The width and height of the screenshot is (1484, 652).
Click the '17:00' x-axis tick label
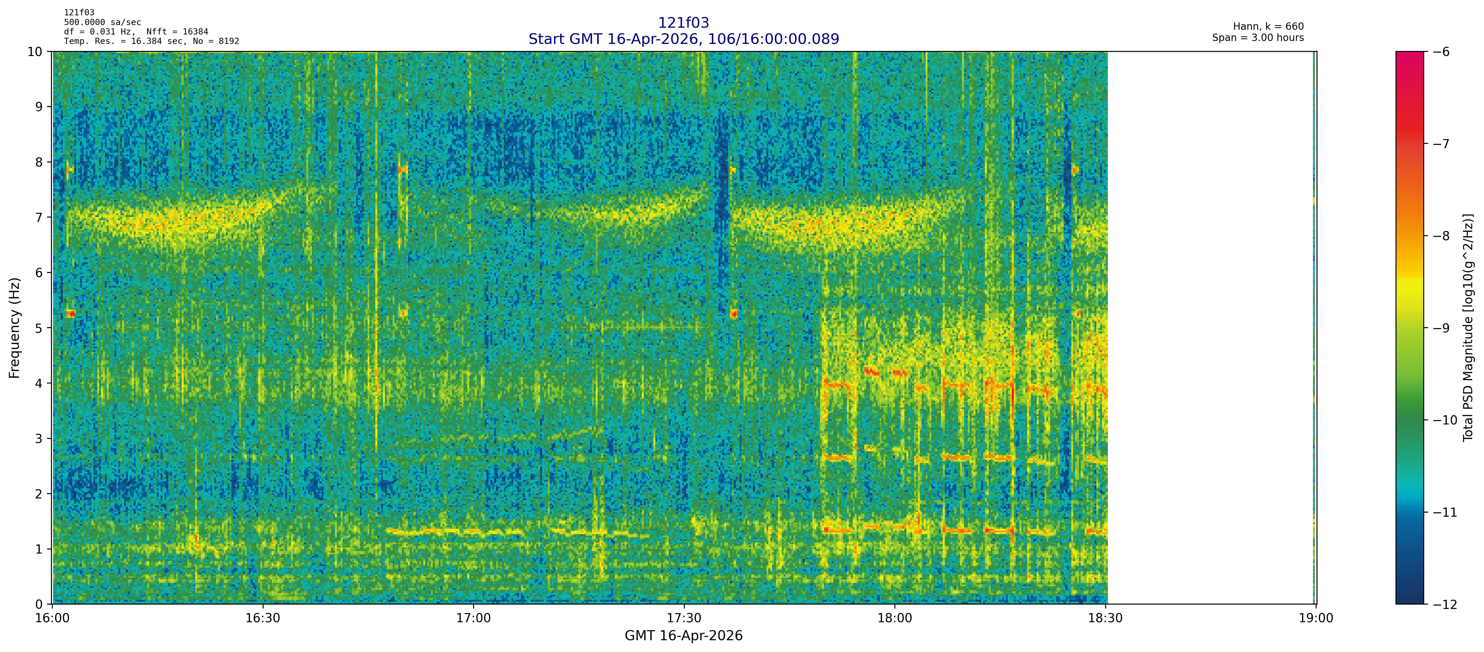(x=473, y=619)
